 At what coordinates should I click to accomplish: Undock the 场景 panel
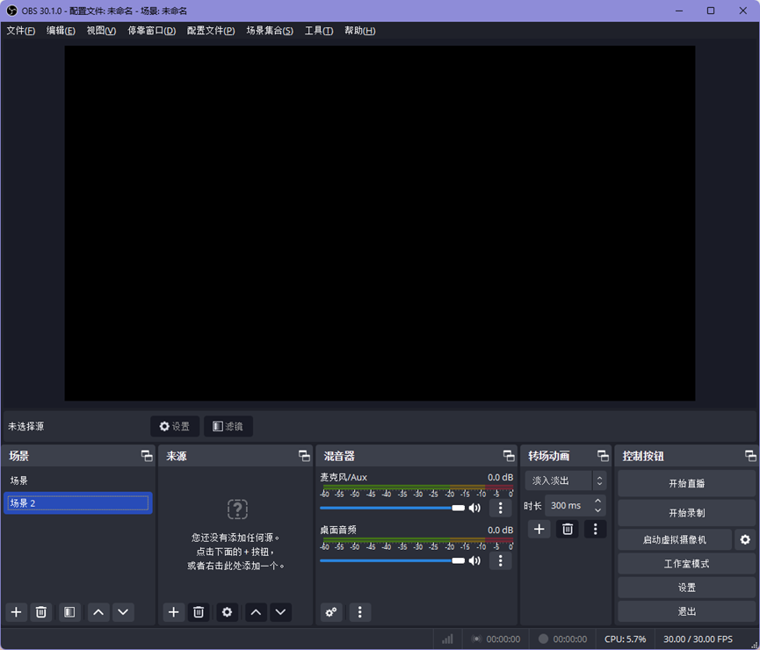(147, 456)
